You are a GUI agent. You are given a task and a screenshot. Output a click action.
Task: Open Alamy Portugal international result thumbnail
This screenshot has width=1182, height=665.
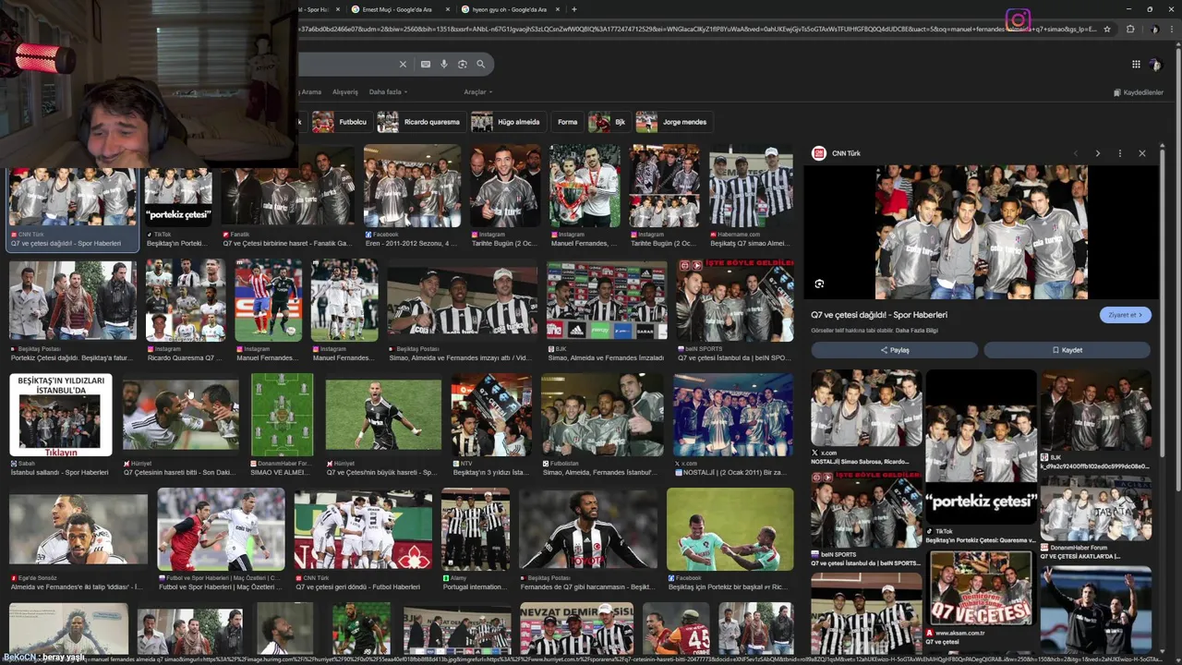(x=476, y=529)
